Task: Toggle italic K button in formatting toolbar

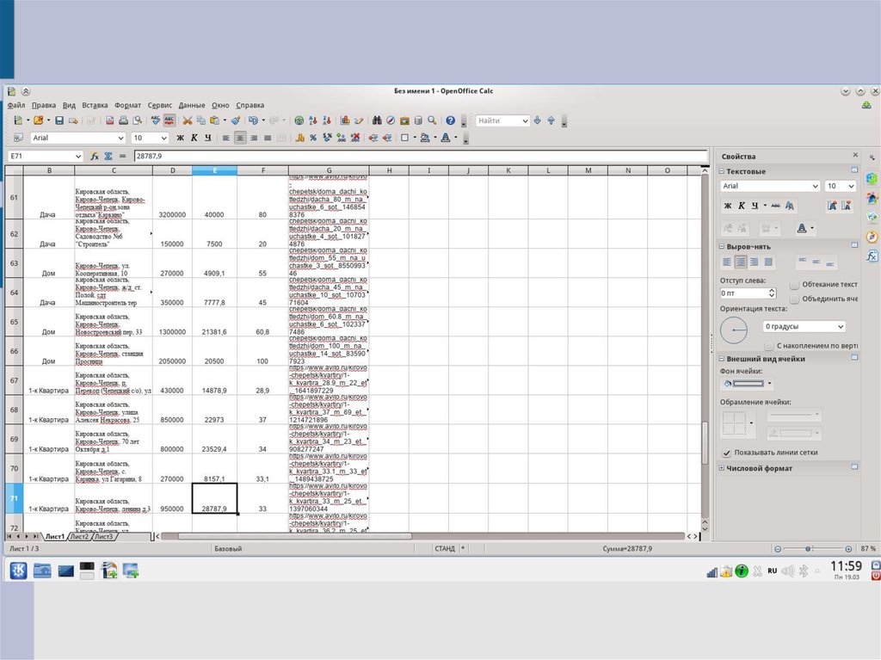Action: tap(194, 138)
